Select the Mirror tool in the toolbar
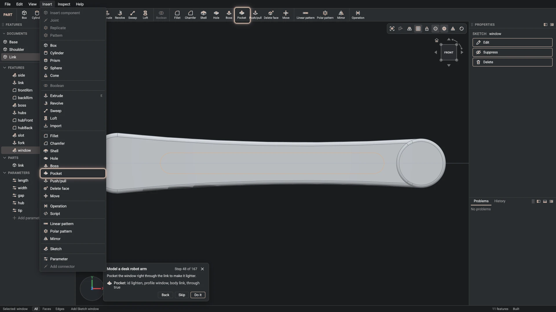Screen dimensions: 556x312 point(341,15)
